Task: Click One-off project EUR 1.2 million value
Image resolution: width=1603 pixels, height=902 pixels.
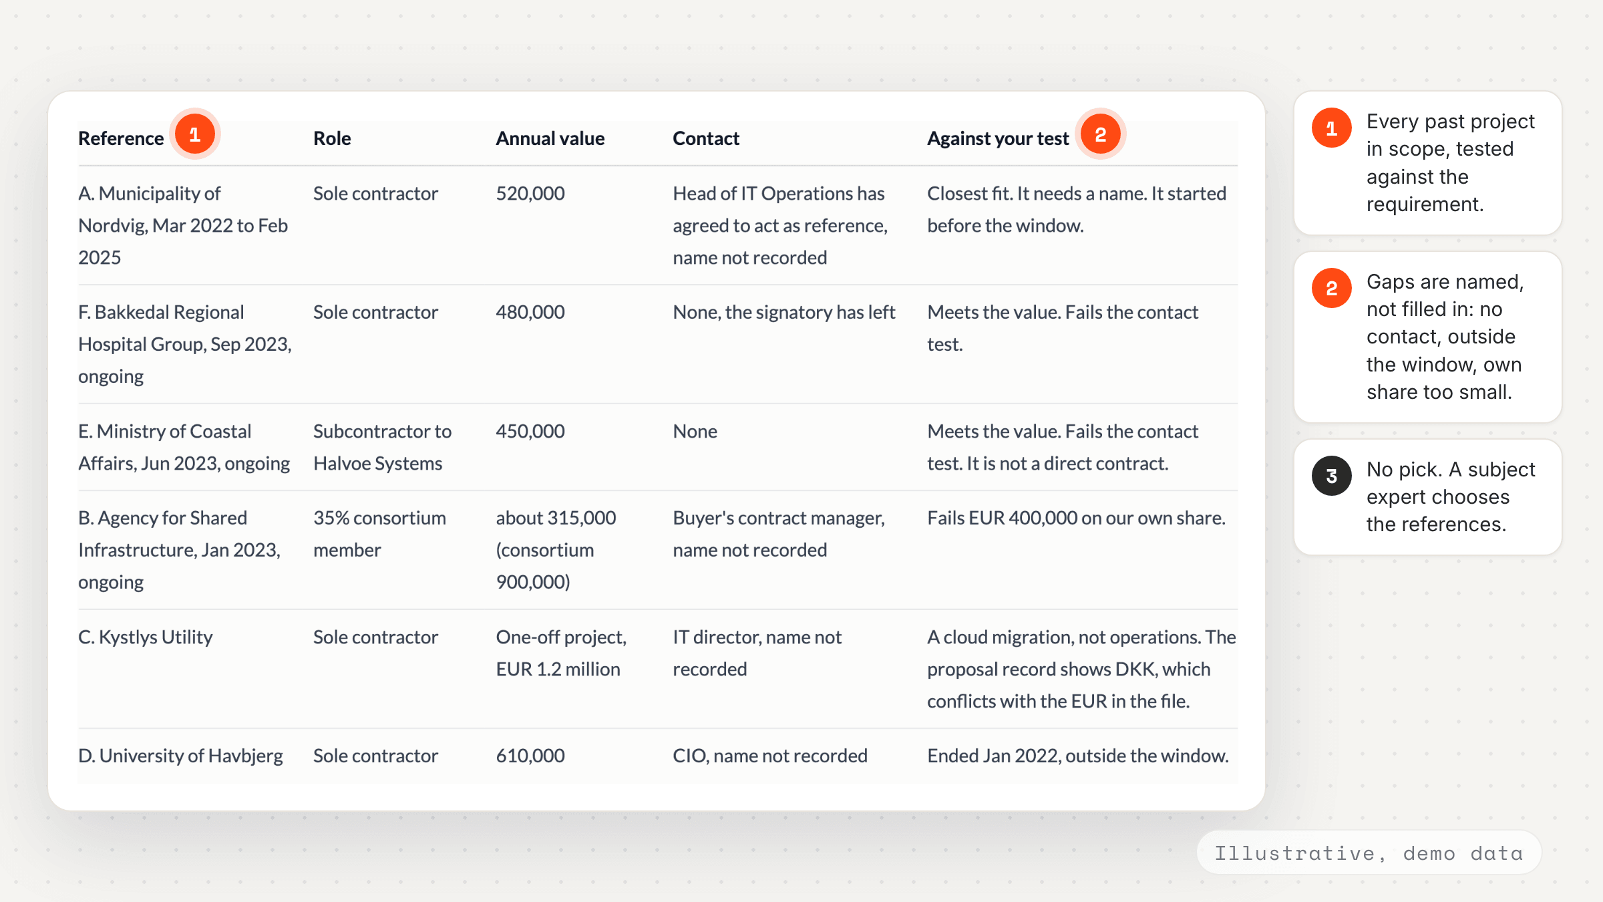Action: tap(561, 653)
